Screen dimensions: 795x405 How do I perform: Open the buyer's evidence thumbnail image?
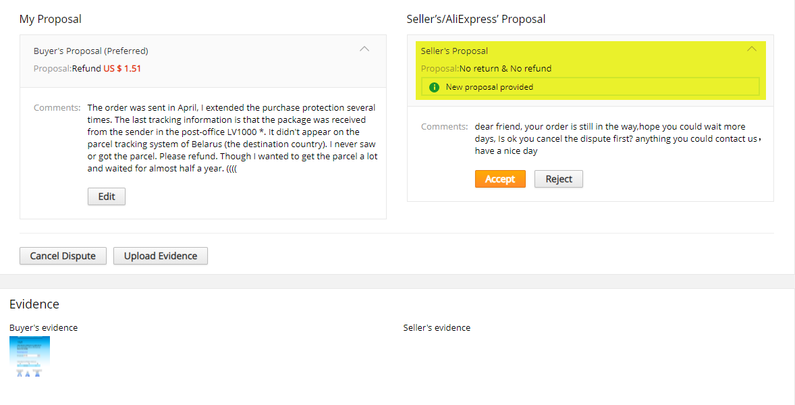click(30, 356)
